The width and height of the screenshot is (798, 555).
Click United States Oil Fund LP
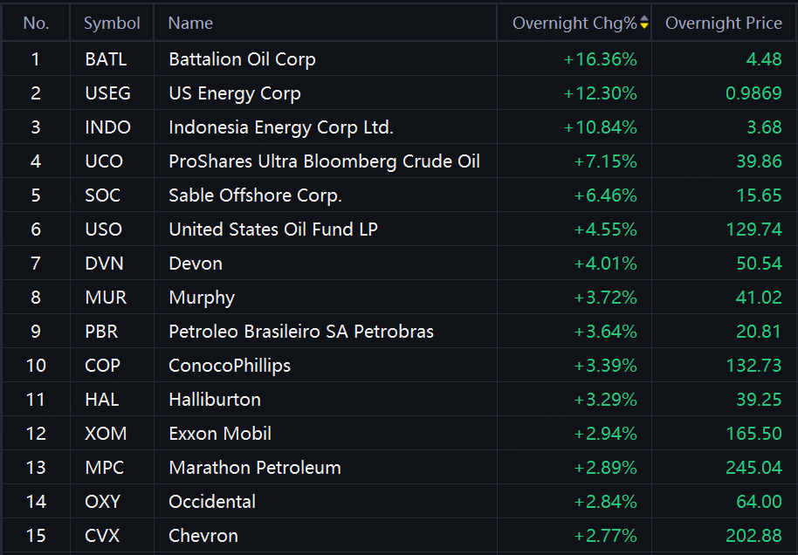click(x=273, y=230)
